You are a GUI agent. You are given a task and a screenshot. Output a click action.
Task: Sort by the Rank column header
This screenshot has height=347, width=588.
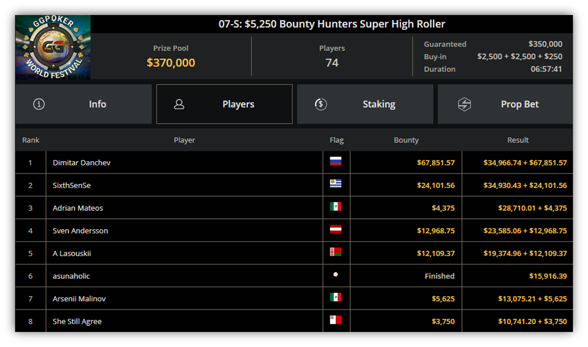click(x=31, y=140)
